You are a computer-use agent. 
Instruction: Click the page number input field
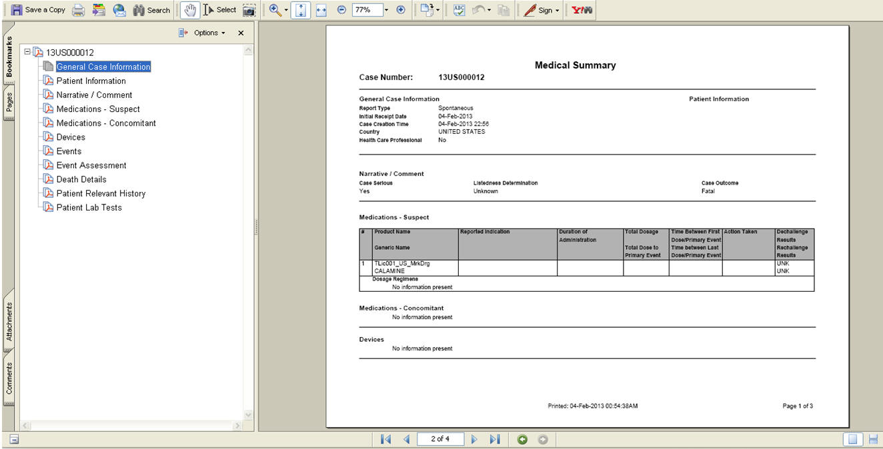(x=441, y=438)
